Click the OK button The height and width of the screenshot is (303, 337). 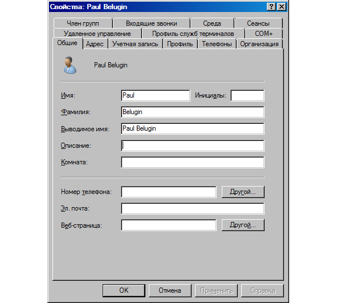click(124, 290)
